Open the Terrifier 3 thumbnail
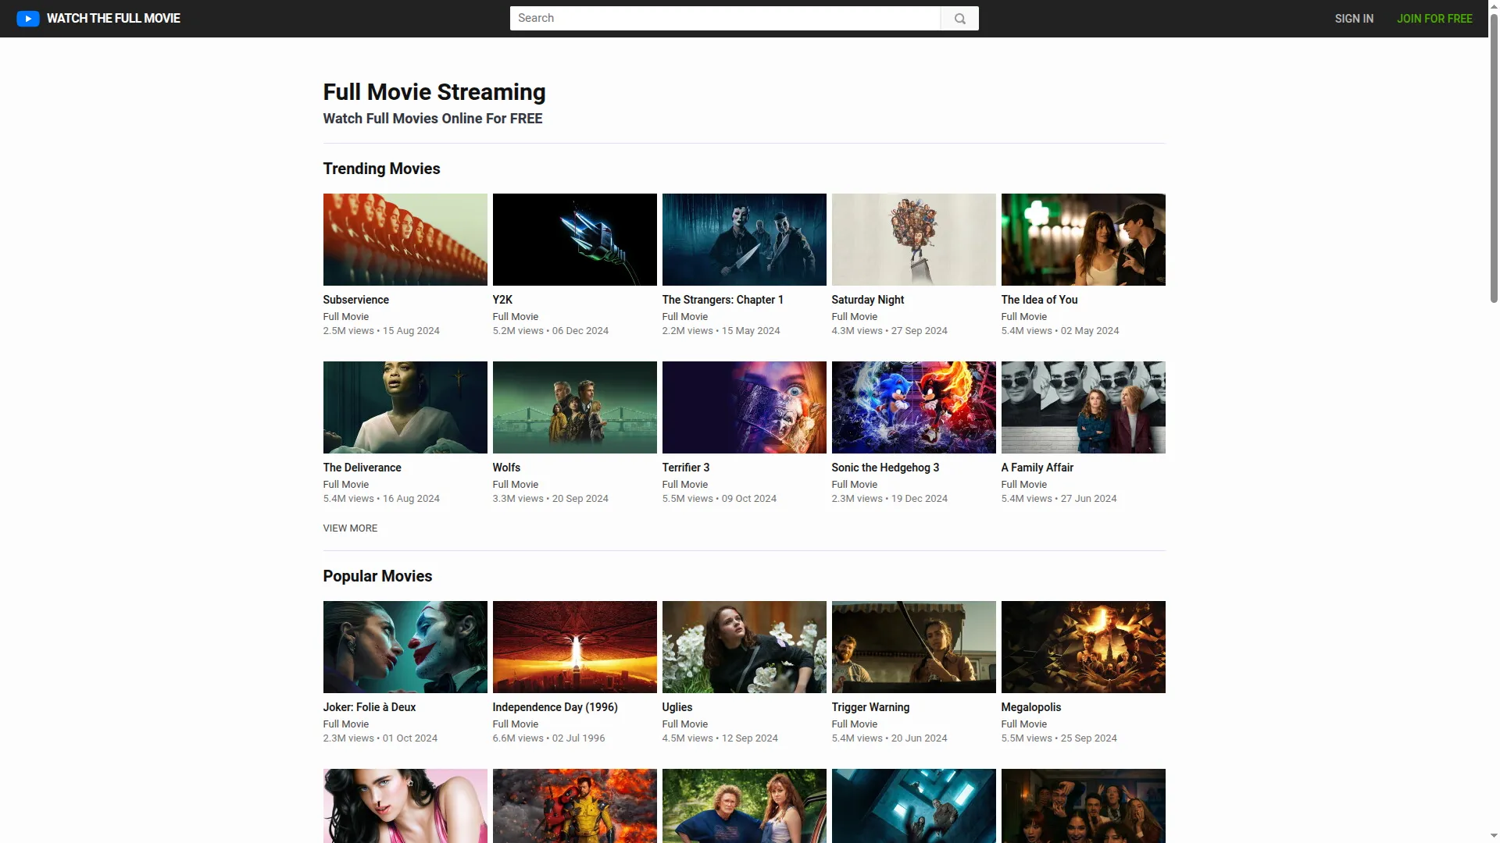This screenshot has width=1500, height=843. [x=744, y=407]
